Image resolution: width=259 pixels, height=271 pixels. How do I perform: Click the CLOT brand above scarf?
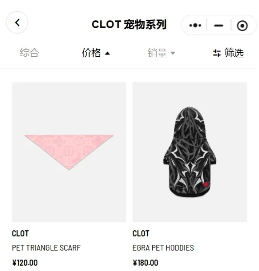(20, 233)
